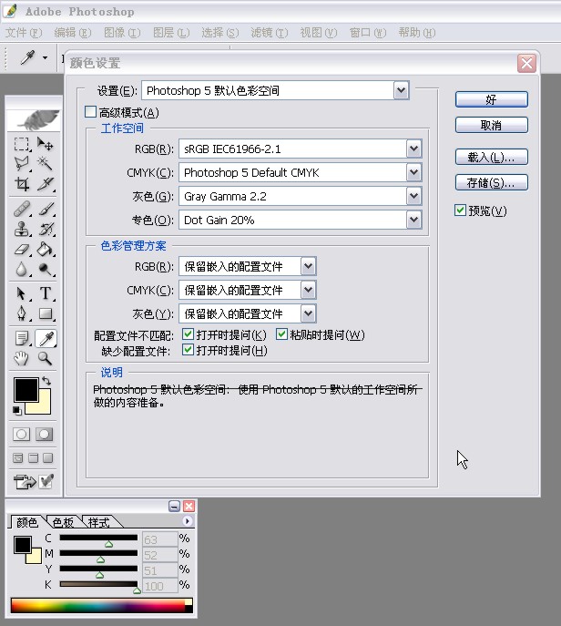The image size is (561, 626).
Task: Click the 载入(L)... button
Action: 491,157
